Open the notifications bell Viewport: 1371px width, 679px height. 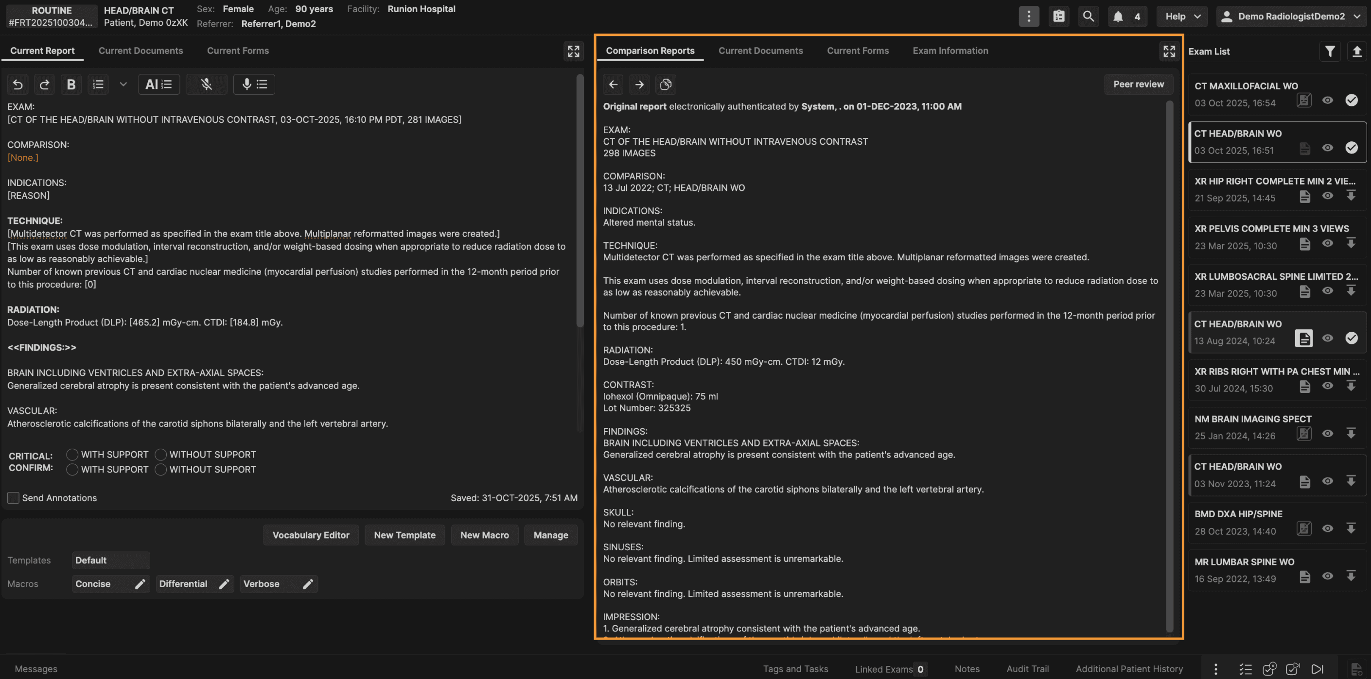pos(1118,17)
